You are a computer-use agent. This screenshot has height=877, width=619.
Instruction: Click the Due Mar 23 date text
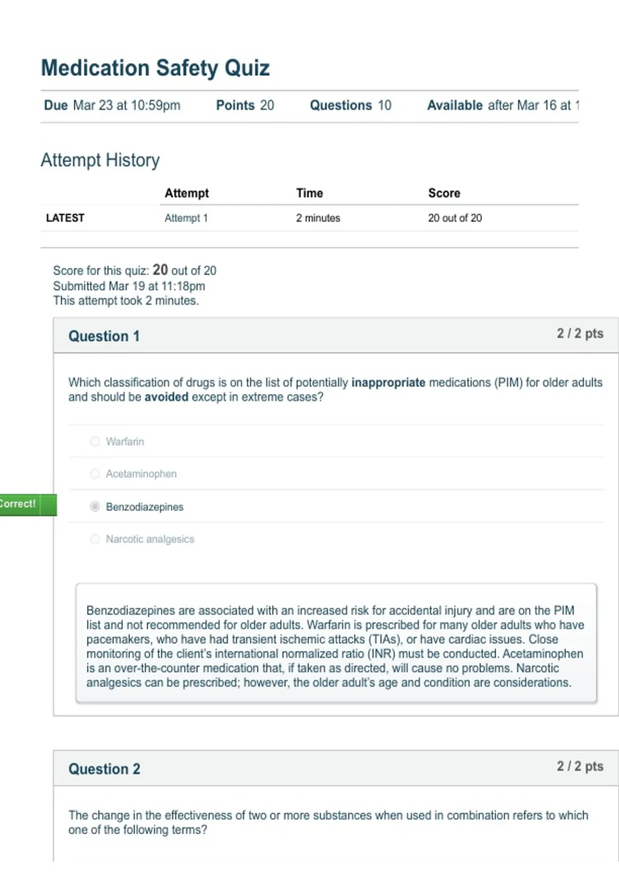click(112, 105)
